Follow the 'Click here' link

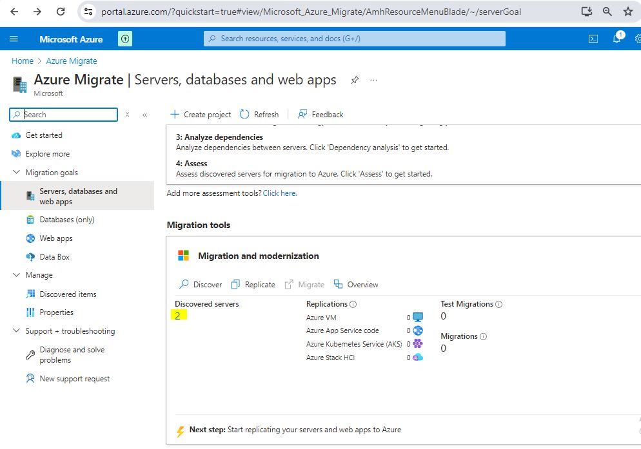(x=279, y=193)
